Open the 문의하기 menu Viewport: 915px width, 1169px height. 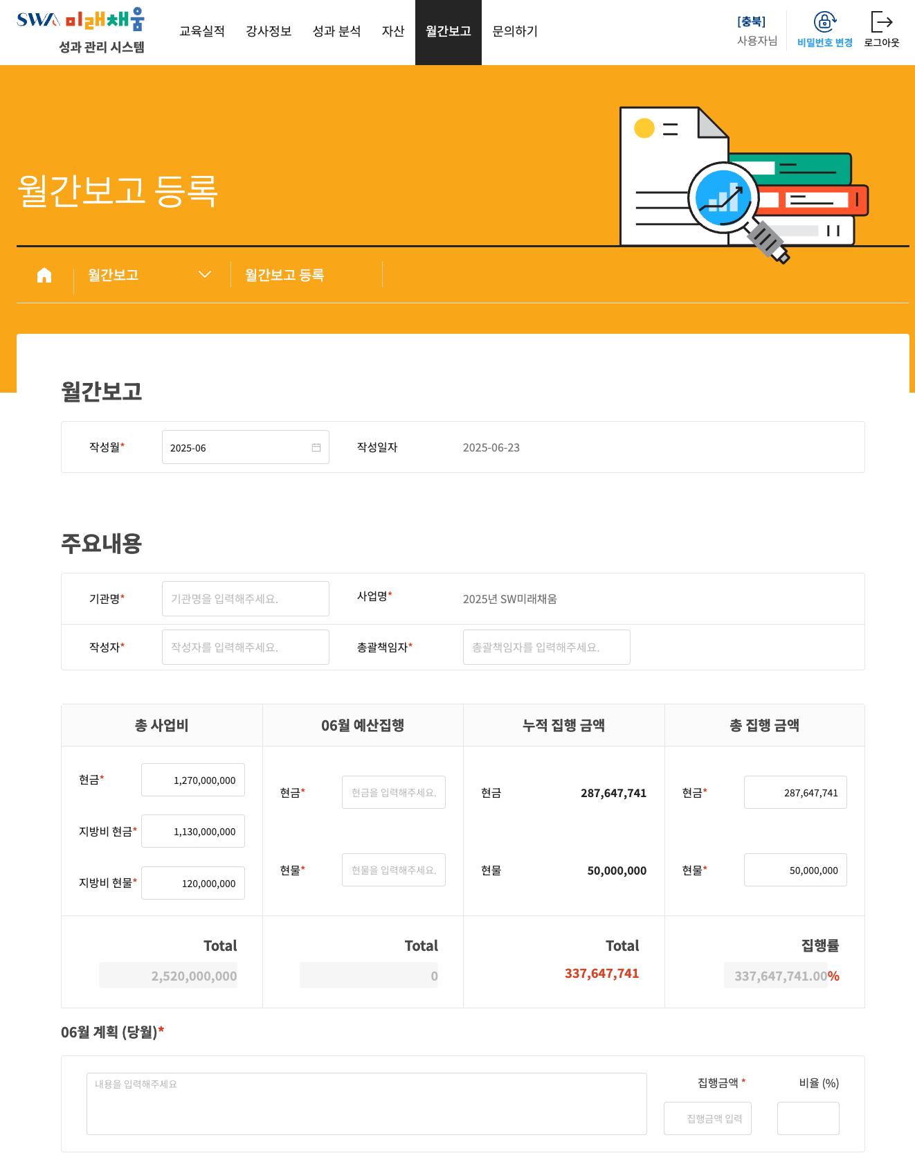pos(515,31)
